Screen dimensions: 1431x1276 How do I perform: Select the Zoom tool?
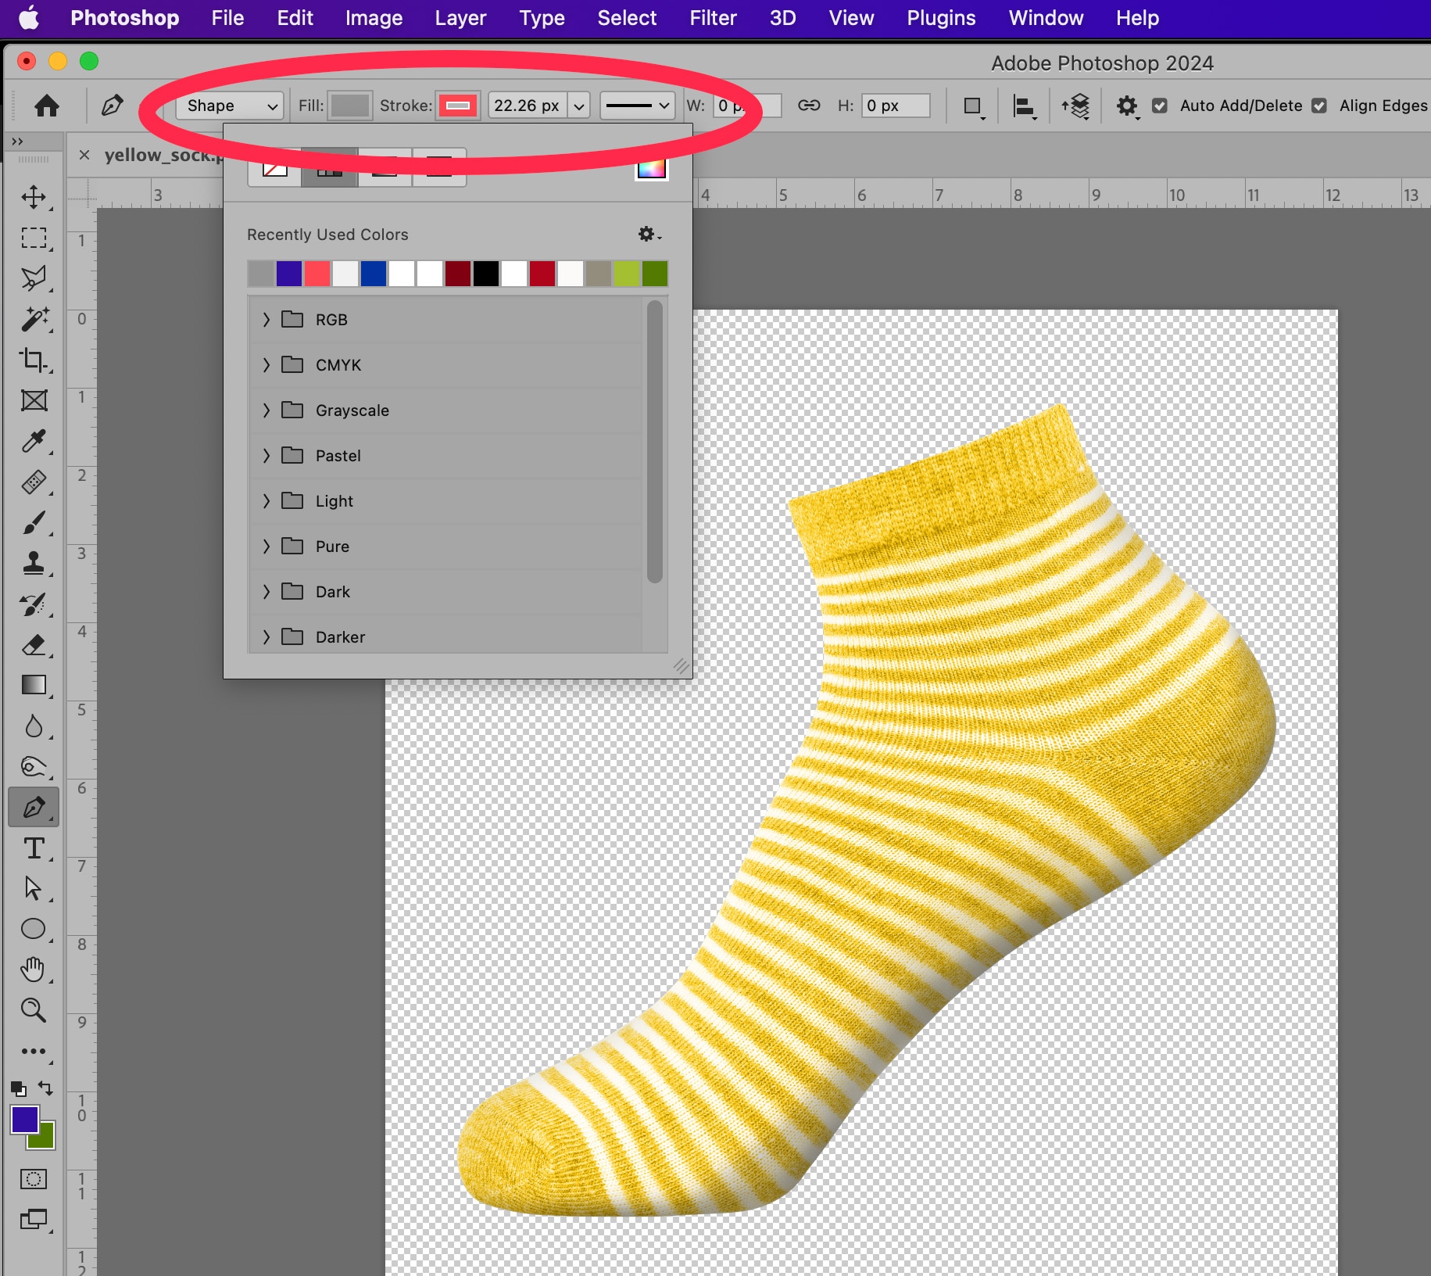pos(34,1010)
